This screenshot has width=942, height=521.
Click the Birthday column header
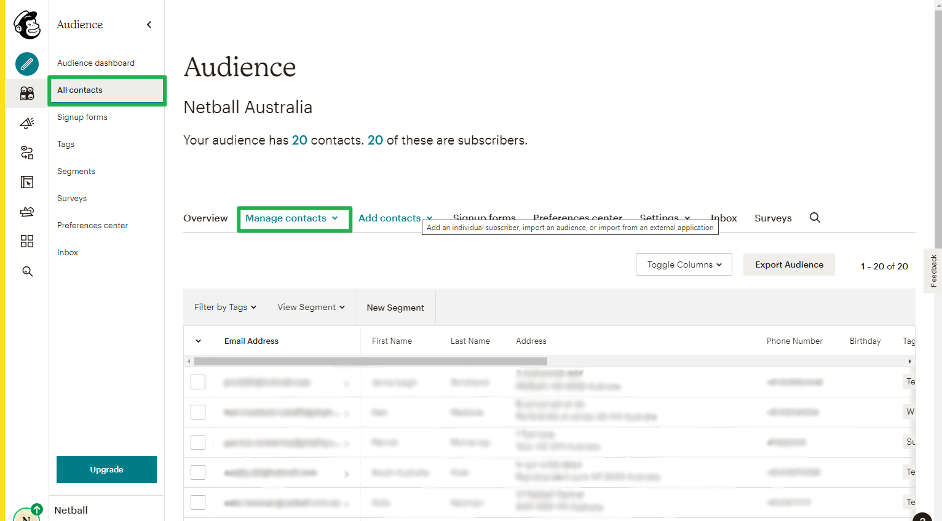[x=865, y=341]
